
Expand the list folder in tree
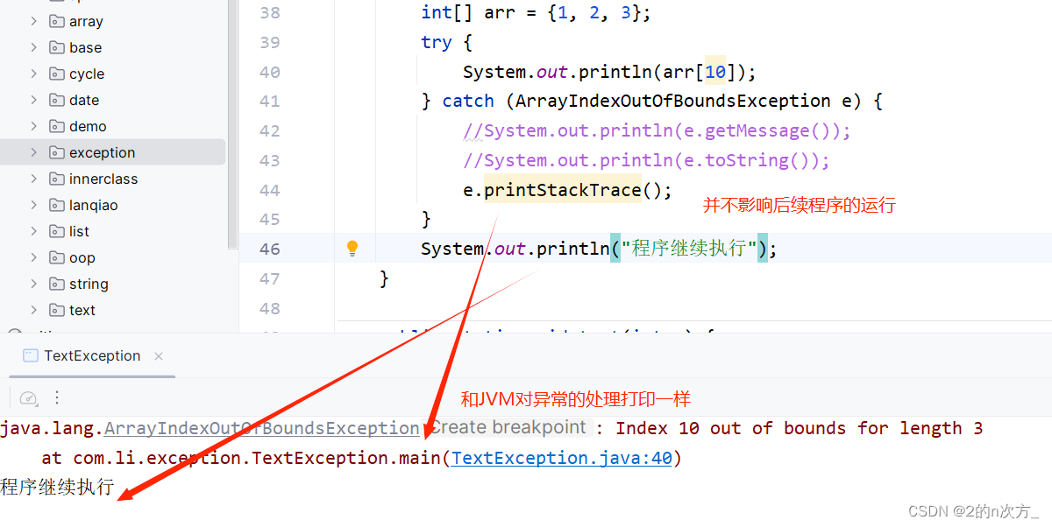coord(33,231)
